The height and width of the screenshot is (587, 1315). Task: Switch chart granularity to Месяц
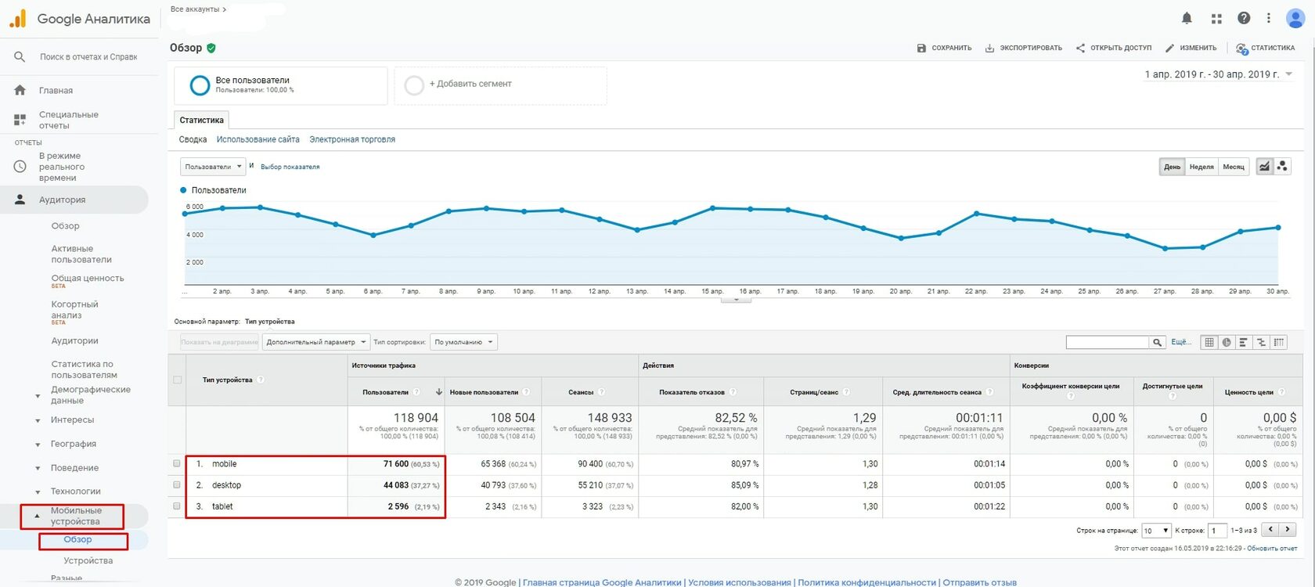coord(1234,167)
